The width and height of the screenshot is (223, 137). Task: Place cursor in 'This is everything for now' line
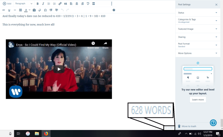(x=29, y=24)
